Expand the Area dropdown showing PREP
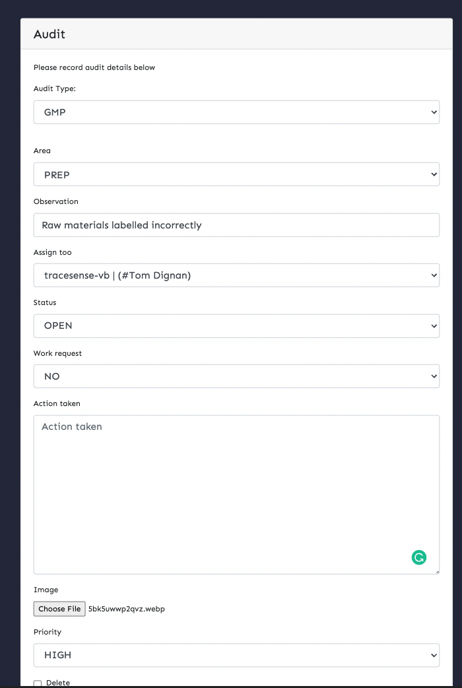 pos(236,174)
